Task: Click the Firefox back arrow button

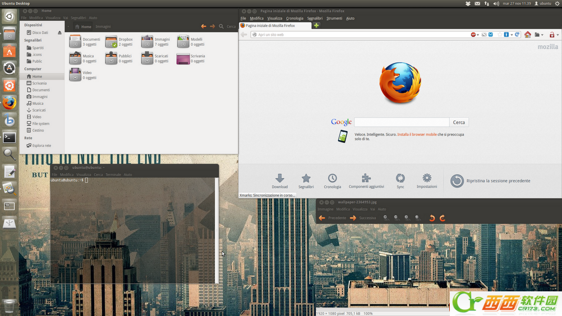Action: 244,35
